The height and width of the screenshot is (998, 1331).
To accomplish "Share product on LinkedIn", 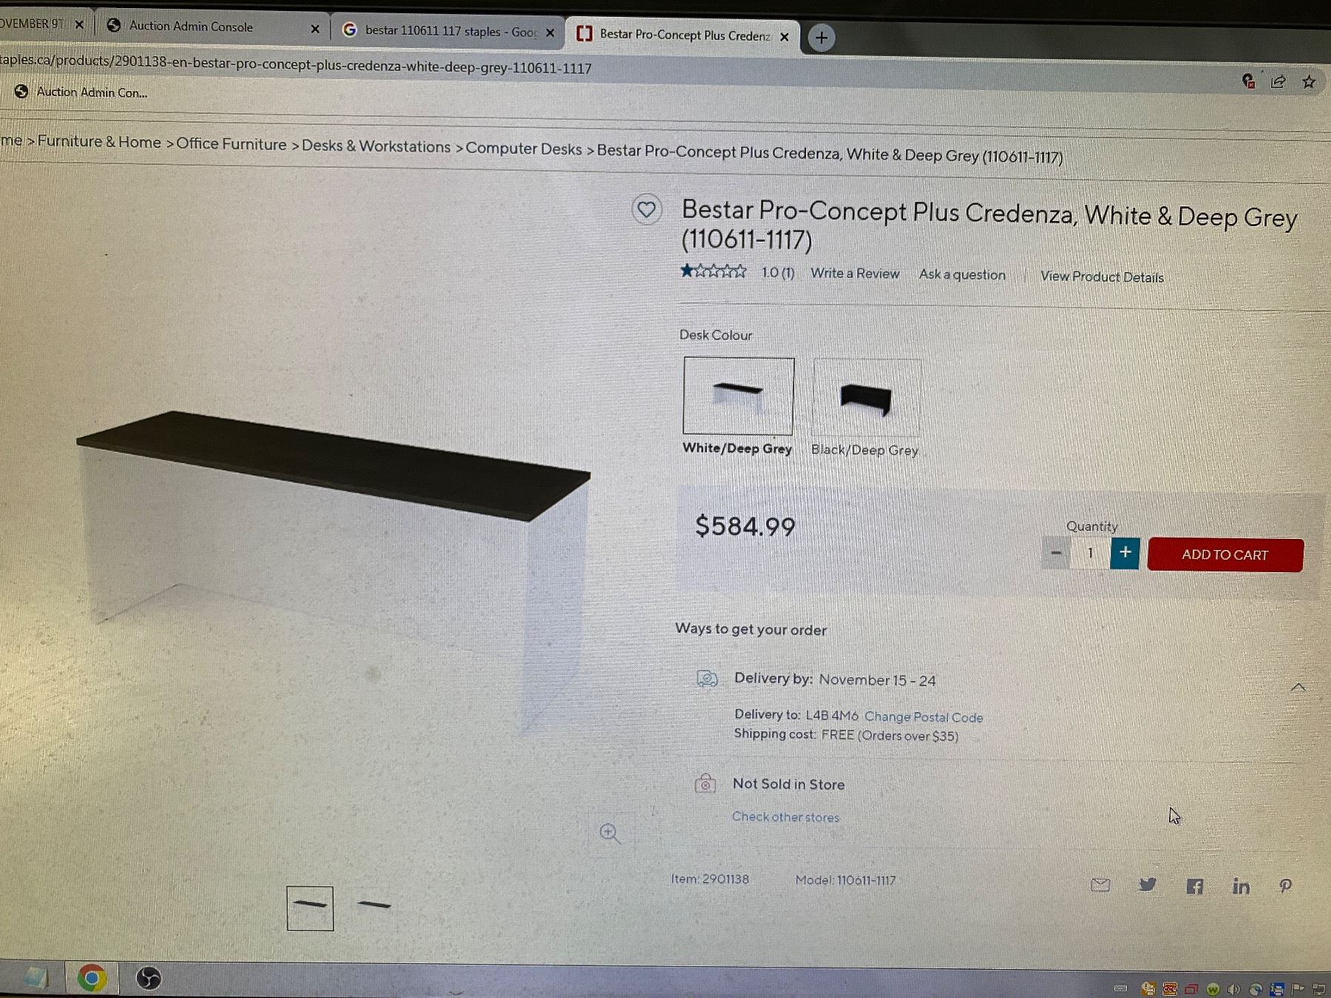I will click(1241, 886).
